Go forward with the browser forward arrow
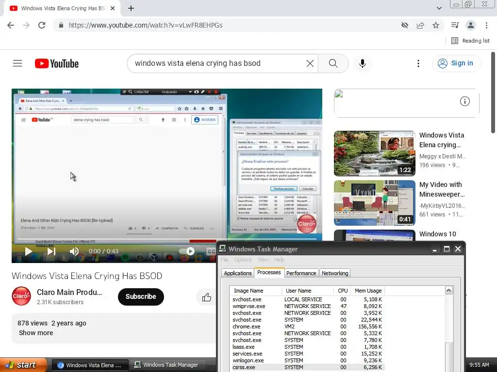The image size is (497, 372). [26, 25]
